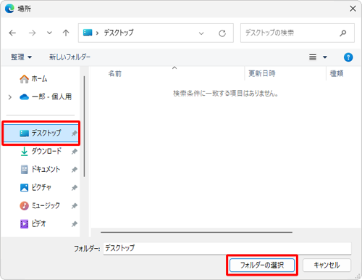This screenshot has width=362, height=280.
Task: Select 一郎 - 個人用 OneDrive folder
Action: pos(46,97)
